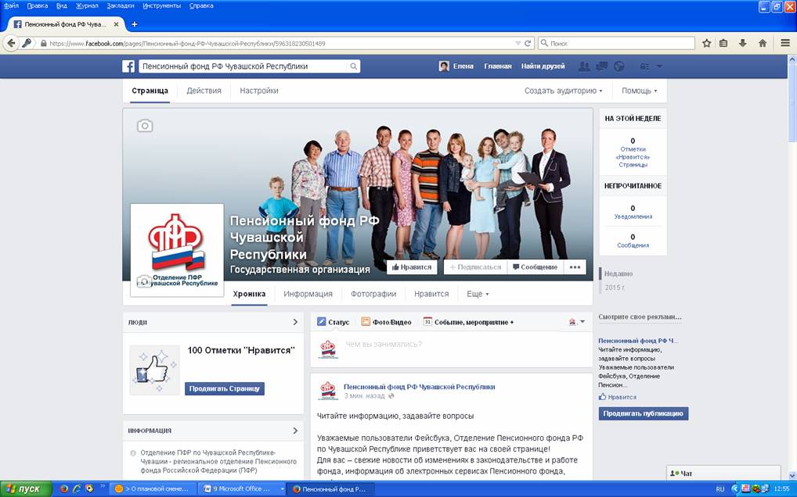Viewport: 797px width, 497px height.
Task: Expand the ЛЮДИ section chevron
Action: [x=295, y=322]
